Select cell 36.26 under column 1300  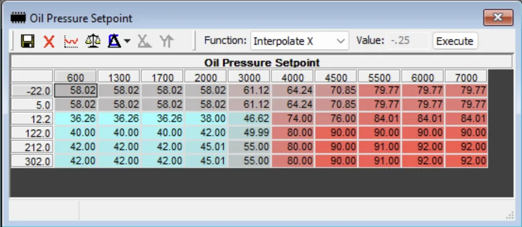(119, 119)
